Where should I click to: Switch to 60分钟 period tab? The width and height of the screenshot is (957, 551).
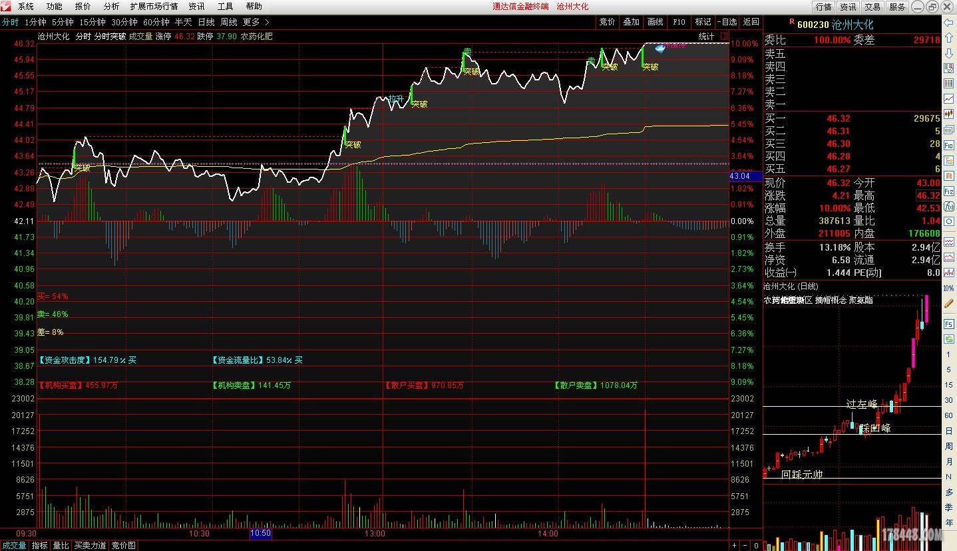click(x=156, y=22)
